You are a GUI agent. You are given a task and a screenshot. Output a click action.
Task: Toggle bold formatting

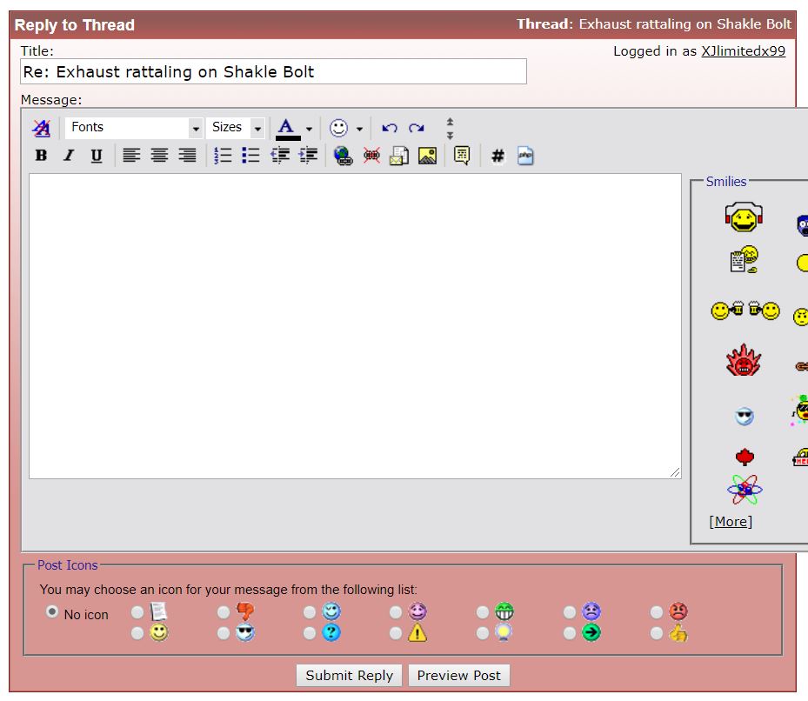[x=41, y=156]
